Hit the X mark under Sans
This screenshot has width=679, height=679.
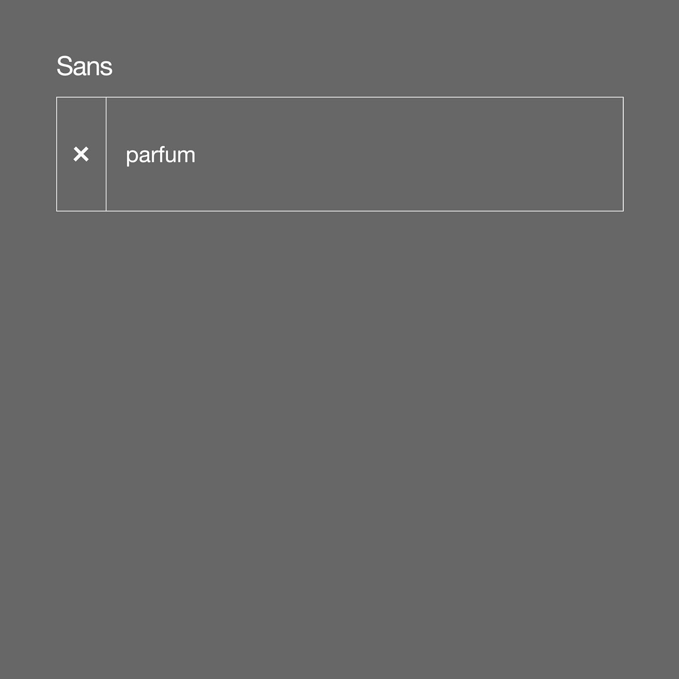tap(81, 154)
